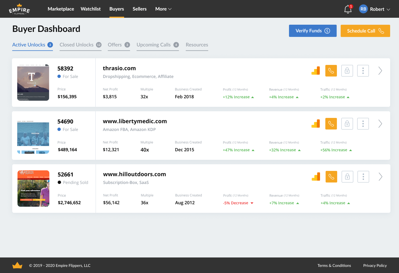
Task: Open Google Analytics icon for www.libertymedic.com
Action: 316,124
